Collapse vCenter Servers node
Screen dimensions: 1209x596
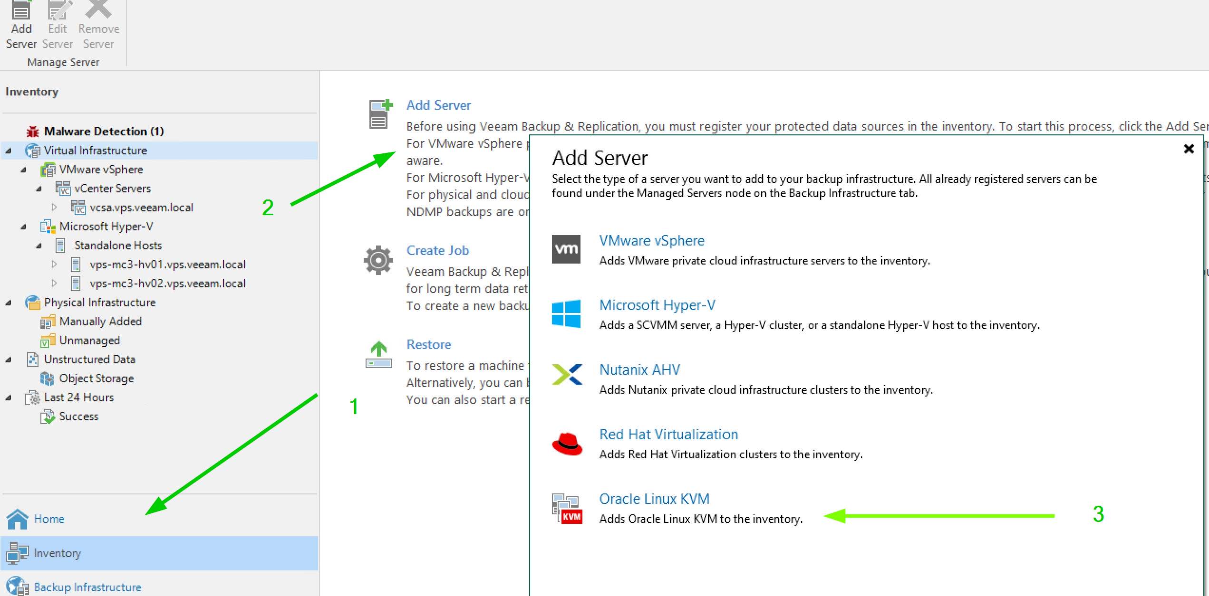(x=39, y=189)
